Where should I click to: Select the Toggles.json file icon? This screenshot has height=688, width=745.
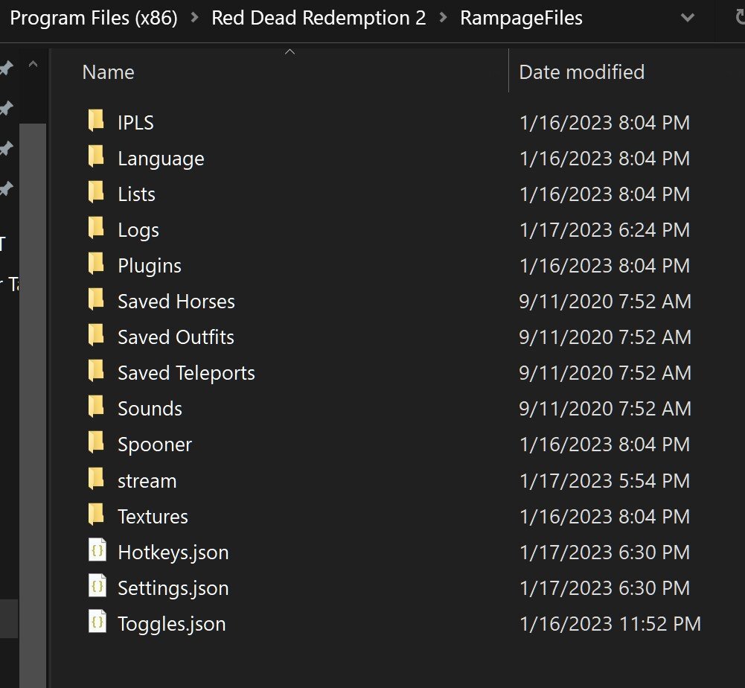[97, 623]
